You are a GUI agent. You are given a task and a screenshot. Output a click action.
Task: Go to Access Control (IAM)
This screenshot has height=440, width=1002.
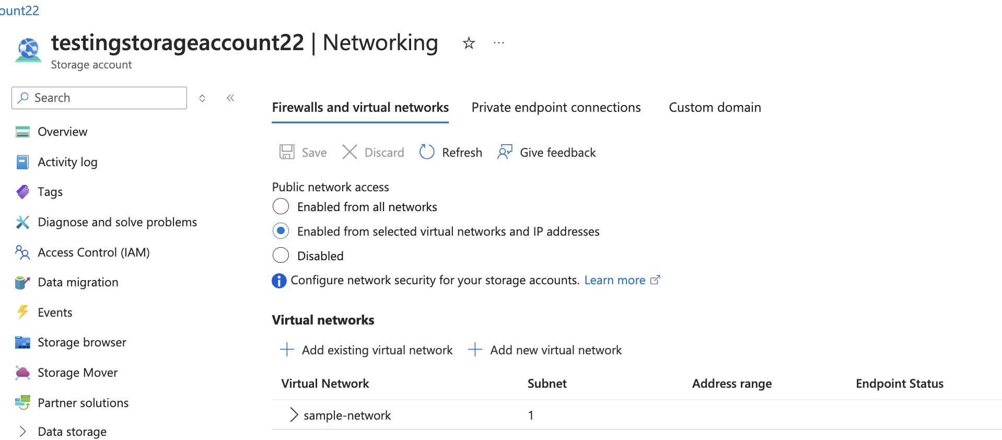[83, 252]
